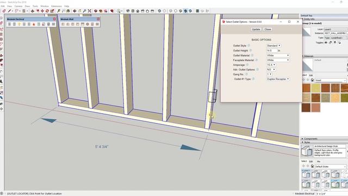Select the Move tool with red arrows
348x196 pixels.
point(42,11)
